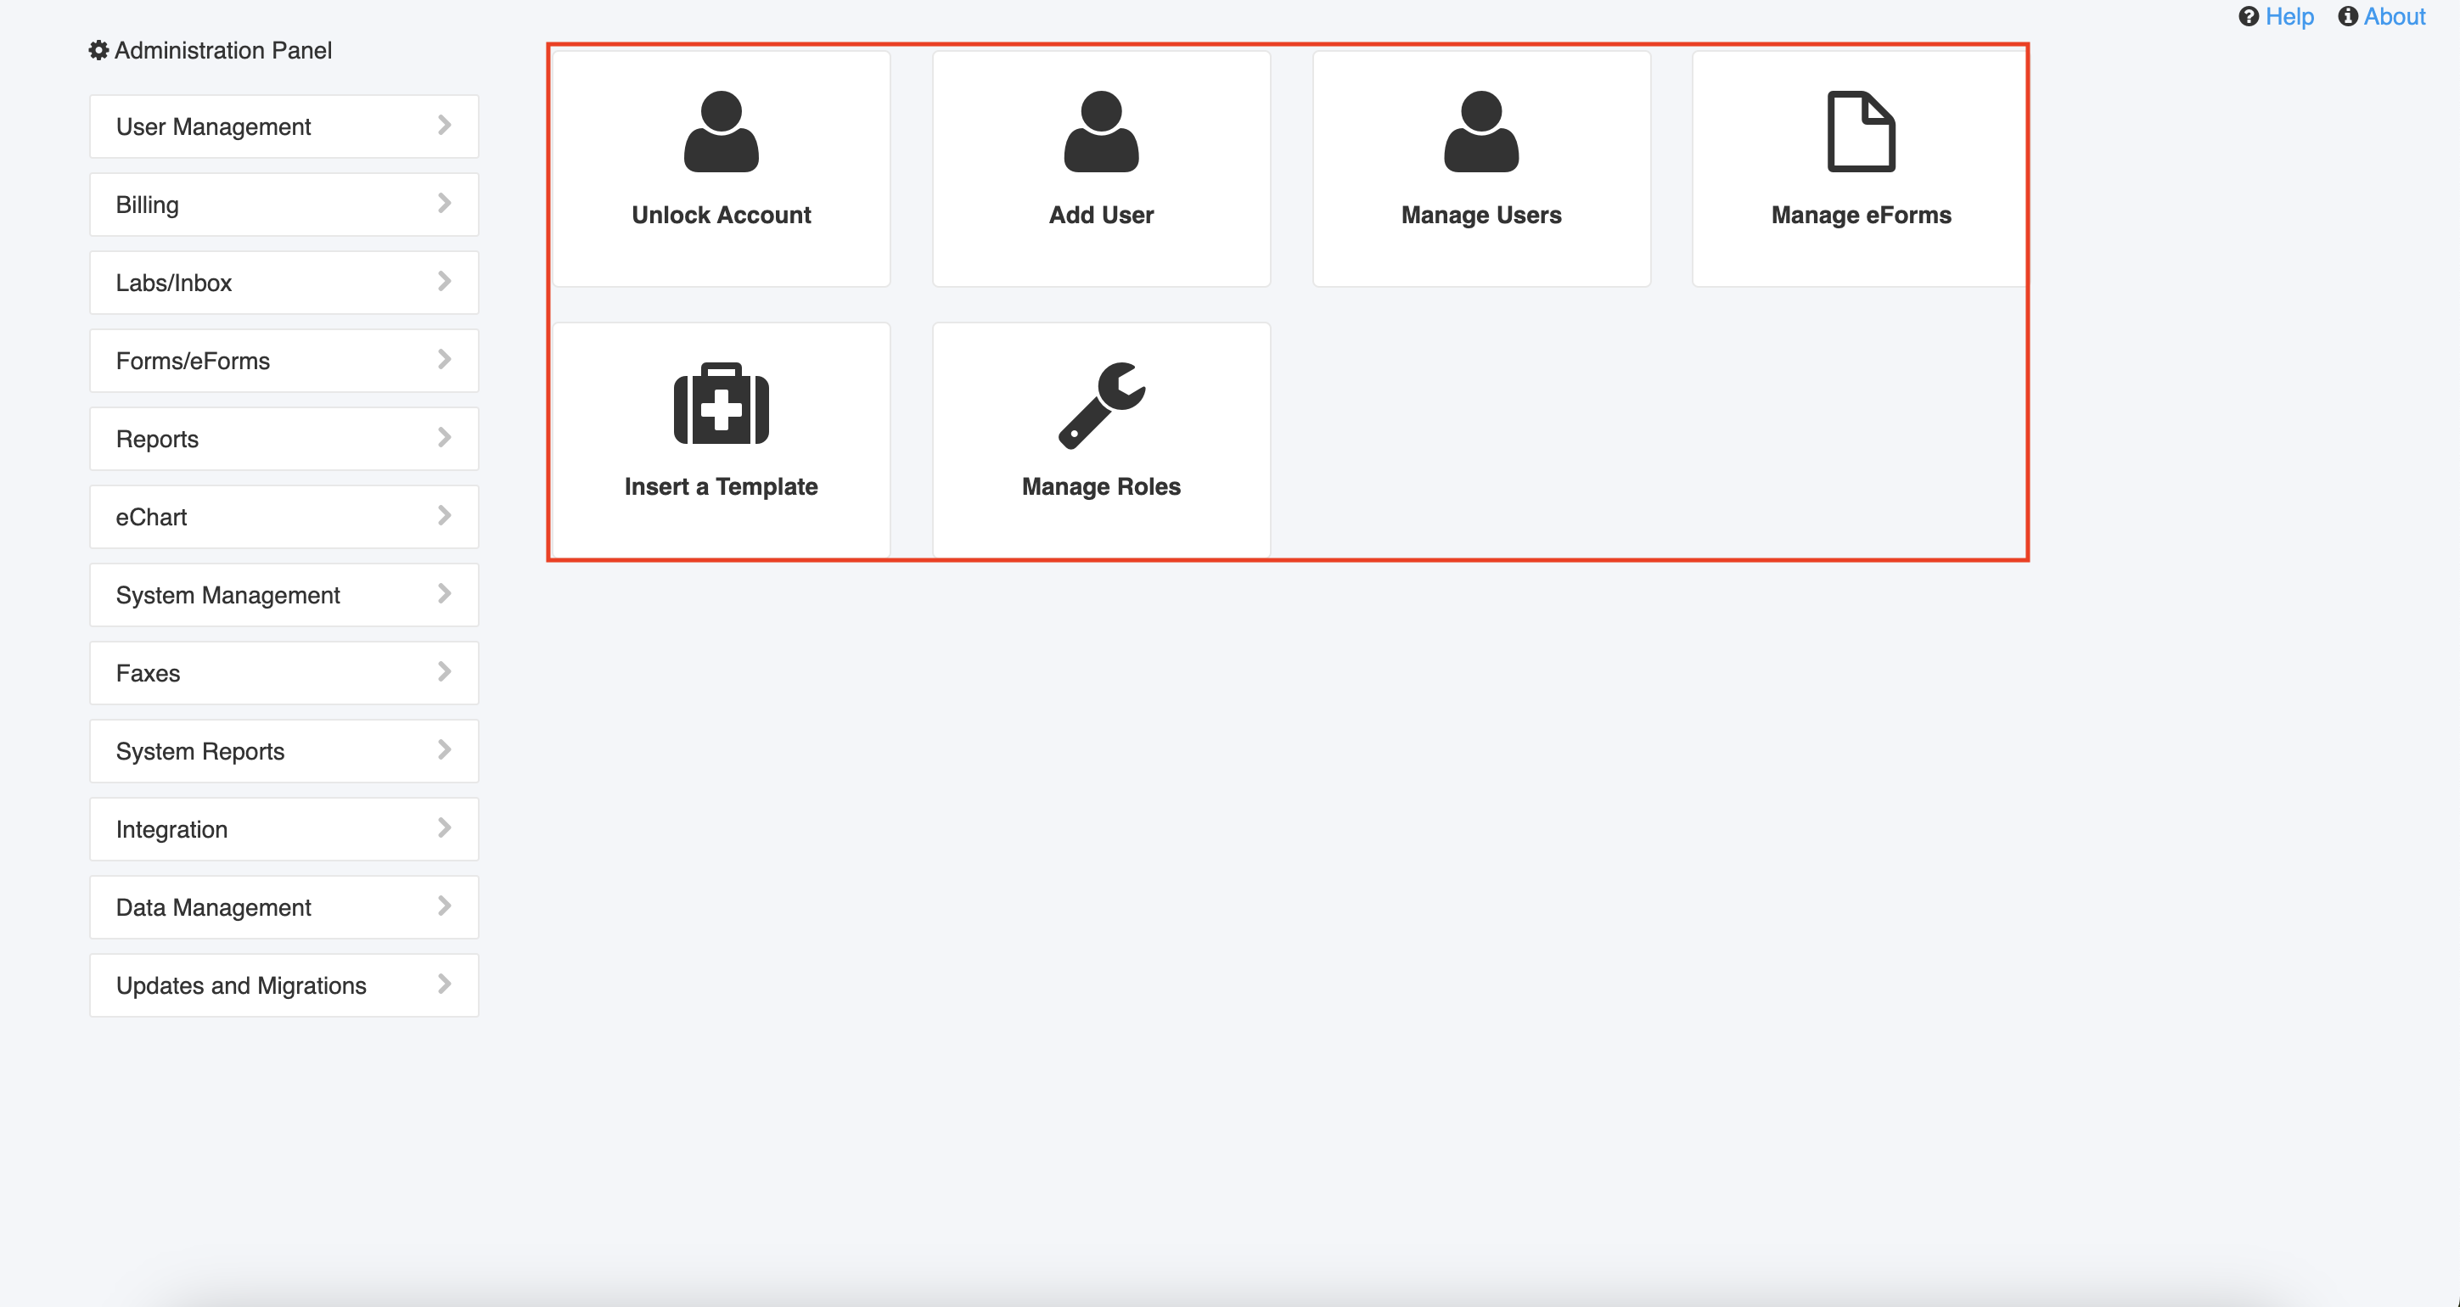Open the eChart sidebar label
The image size is (2460, 1307).
coord(151,518)
